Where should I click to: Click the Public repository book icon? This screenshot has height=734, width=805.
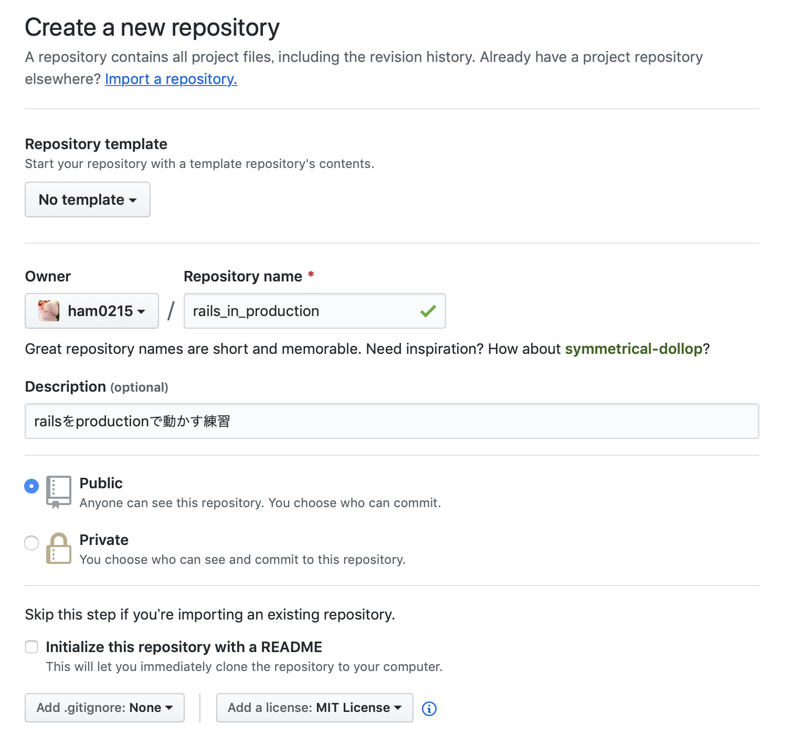click(58, 491)
